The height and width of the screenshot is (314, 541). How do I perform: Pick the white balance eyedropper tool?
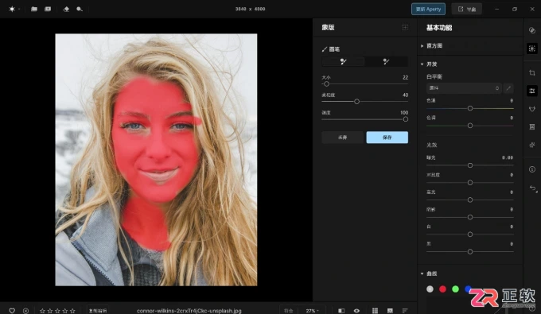click(x=508, y=88)
